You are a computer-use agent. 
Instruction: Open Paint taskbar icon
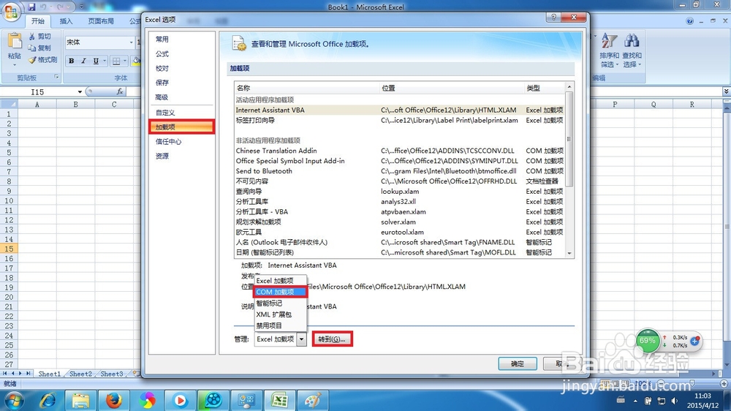(312, 400)
